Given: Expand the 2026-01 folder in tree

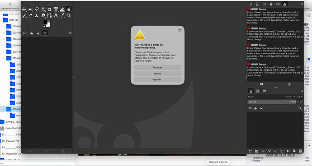Looking at the screenshot, I should [x=3, y=26].
